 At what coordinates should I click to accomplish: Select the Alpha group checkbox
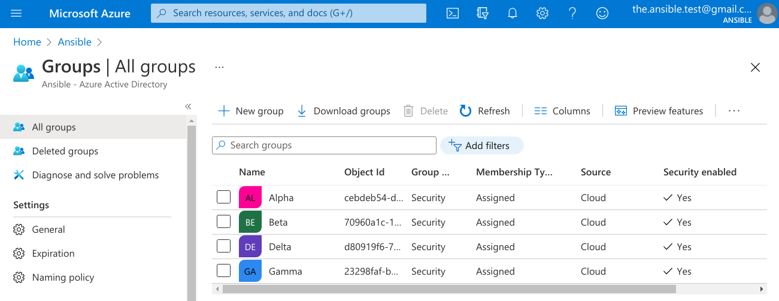tap(223, 197)
